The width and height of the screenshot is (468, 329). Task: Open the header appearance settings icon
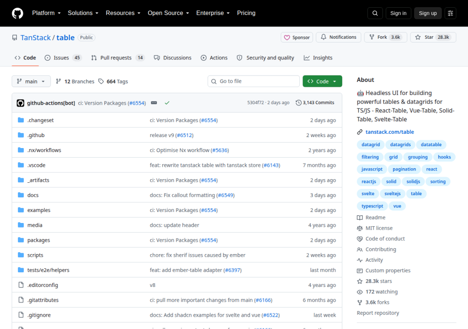450,13
